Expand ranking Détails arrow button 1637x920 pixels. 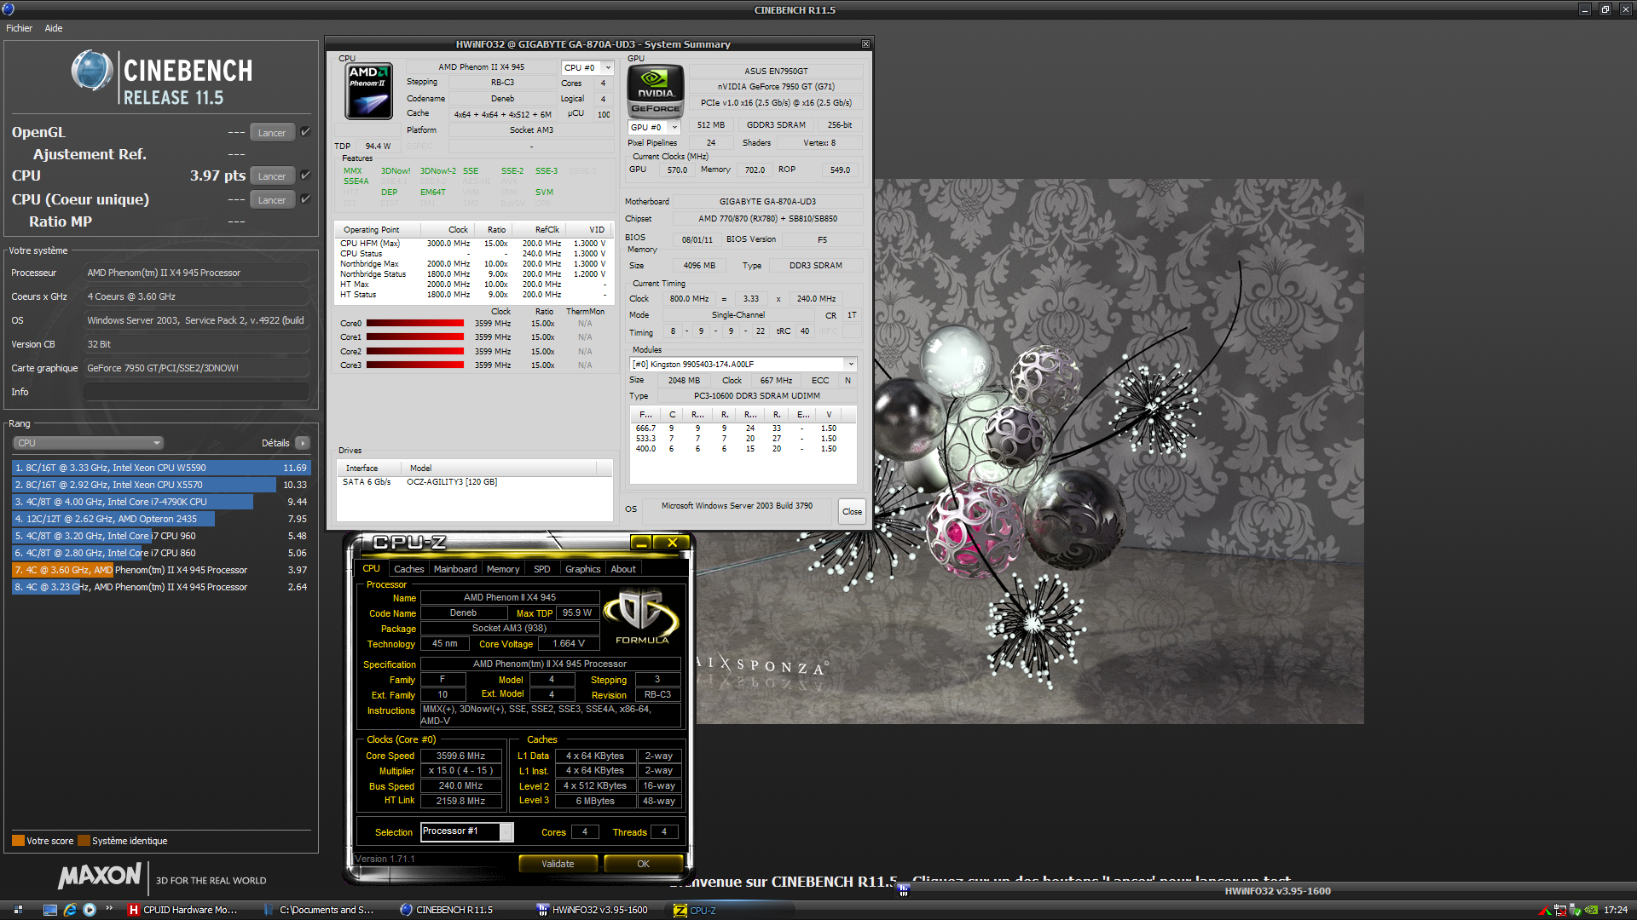pos(303,443)
